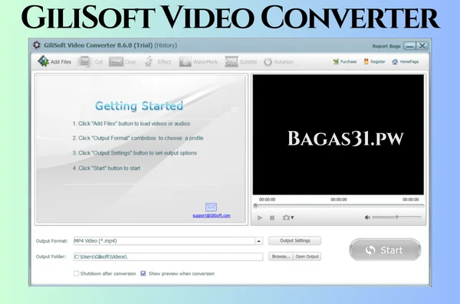Screen dimensions: 460x304
Task: Adjust the volume slider
Action: tap(396, 217)
